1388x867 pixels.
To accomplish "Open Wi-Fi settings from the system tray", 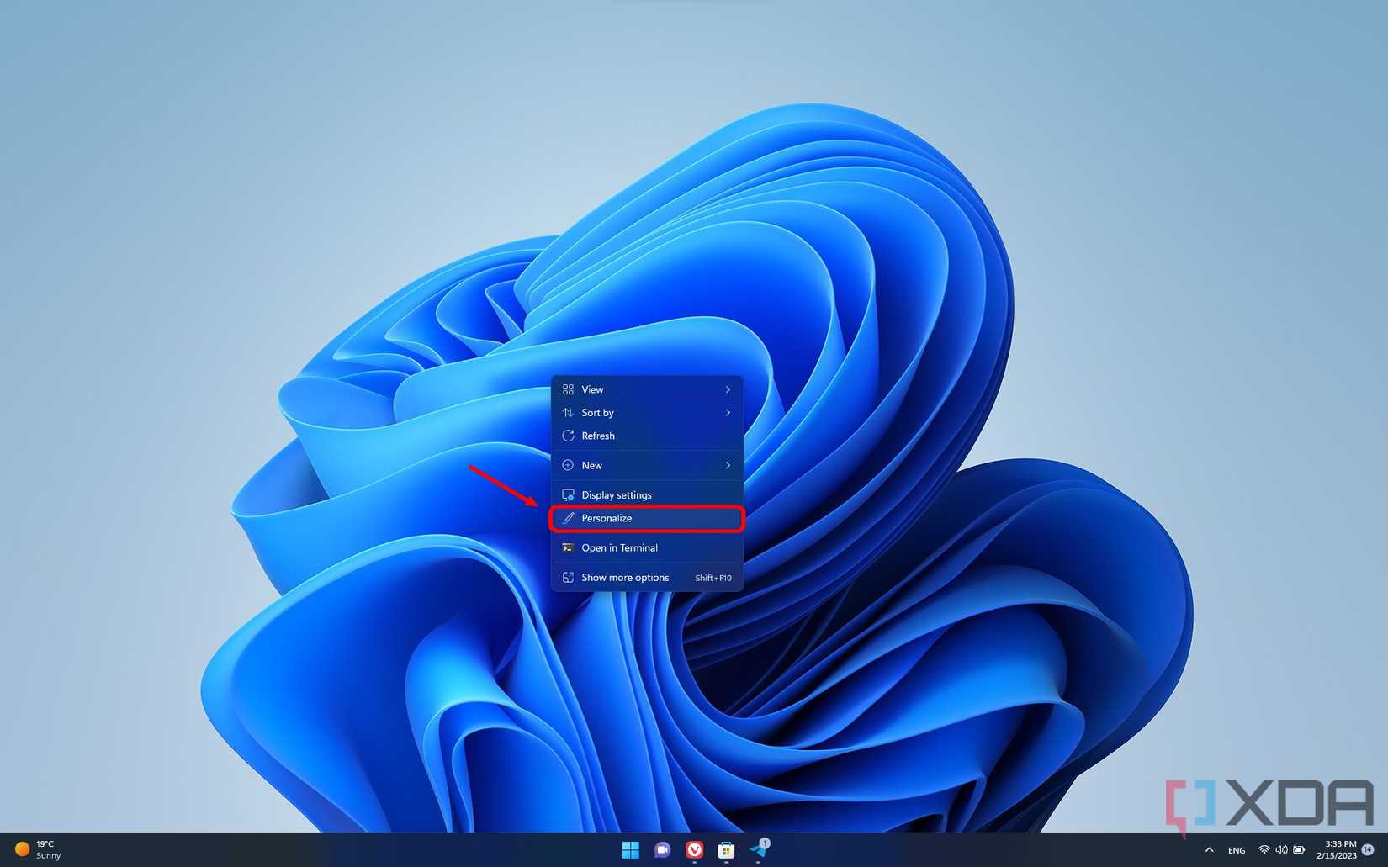I will (1263, 850).
